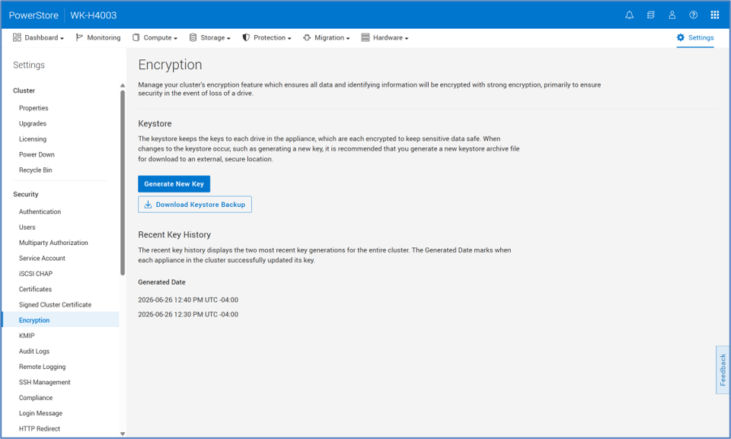This screenshot has width=731, height=439.
Task: Open Login Message settings
Action: (x=40, y=413)
